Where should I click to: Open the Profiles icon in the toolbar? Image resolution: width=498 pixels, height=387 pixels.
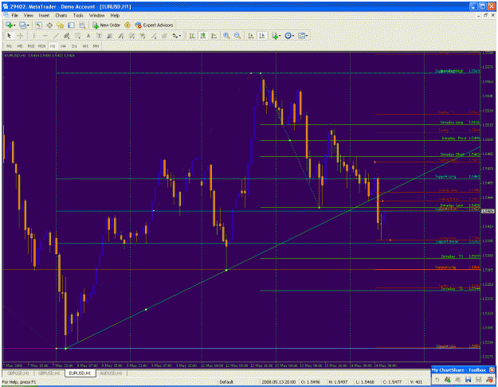click(22, 25)
